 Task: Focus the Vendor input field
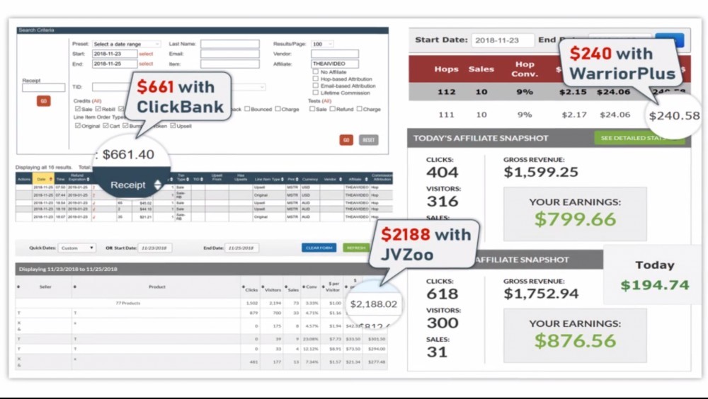335,54
